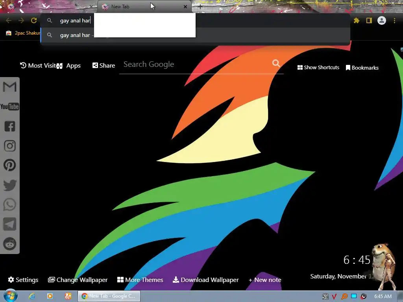Click Change Wallpaper
This screenshot has width=403, height=302.
tap(78, 280)
